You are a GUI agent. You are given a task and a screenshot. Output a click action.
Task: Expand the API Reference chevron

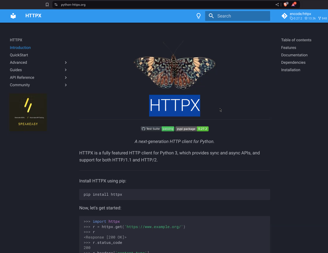66,78
